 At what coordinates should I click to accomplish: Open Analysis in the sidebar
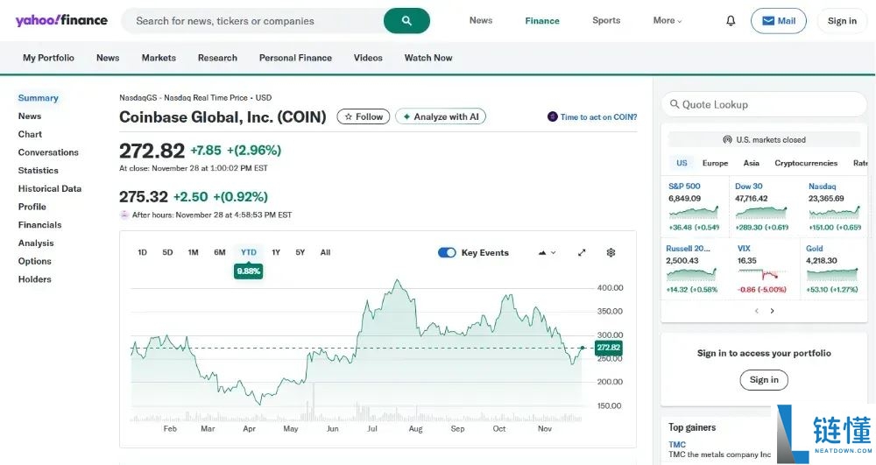(x=36, y=243)
